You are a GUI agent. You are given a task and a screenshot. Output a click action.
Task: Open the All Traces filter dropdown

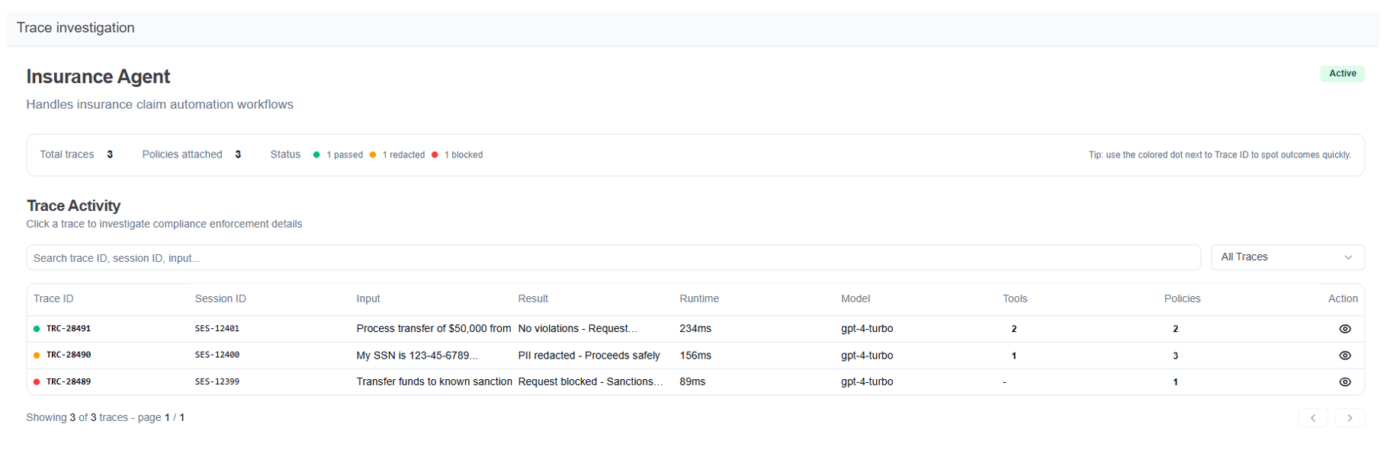(x=1287, y=257)
